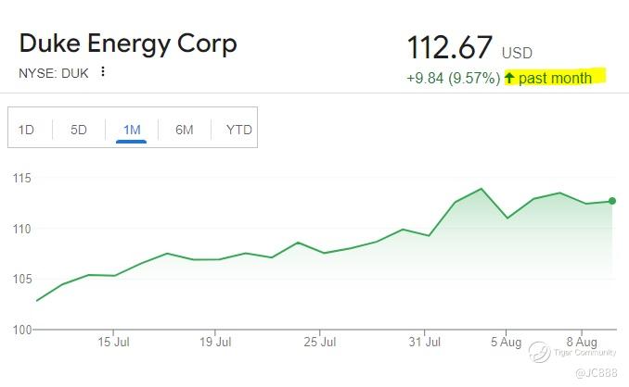Click the 15 Jul date on axis
Viewport: 629px width, 387px height.
point(112,343)
